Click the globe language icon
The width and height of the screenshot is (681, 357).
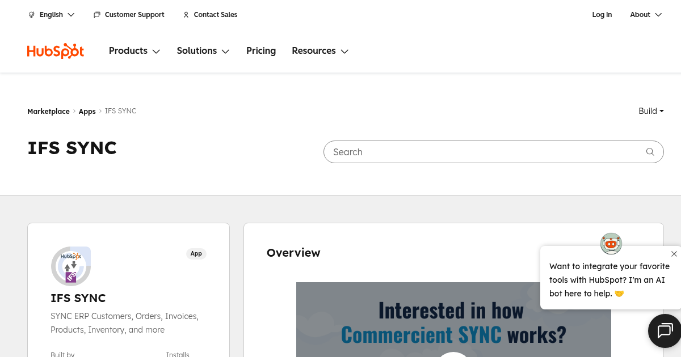pos(32,15)
